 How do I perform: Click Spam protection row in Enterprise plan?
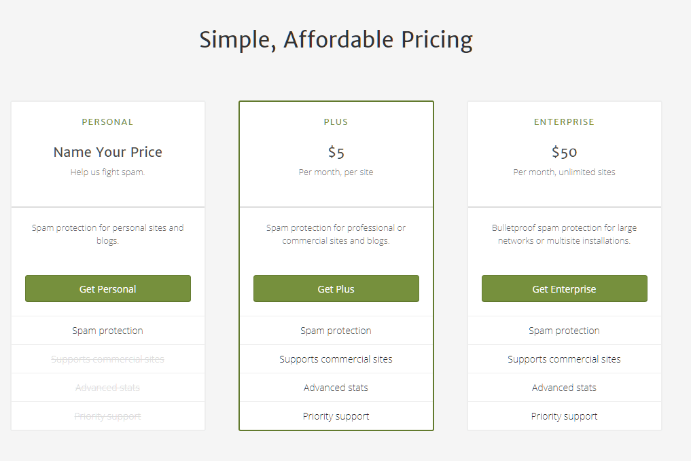pos(565,330)
